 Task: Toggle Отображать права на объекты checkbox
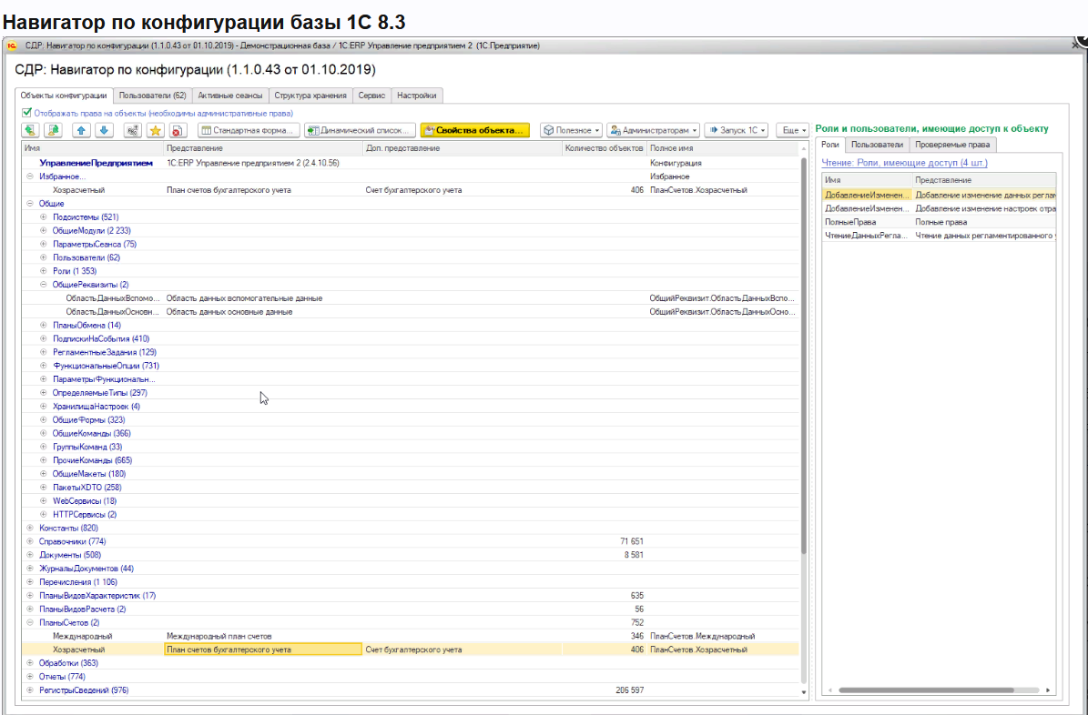pos(26,113)
